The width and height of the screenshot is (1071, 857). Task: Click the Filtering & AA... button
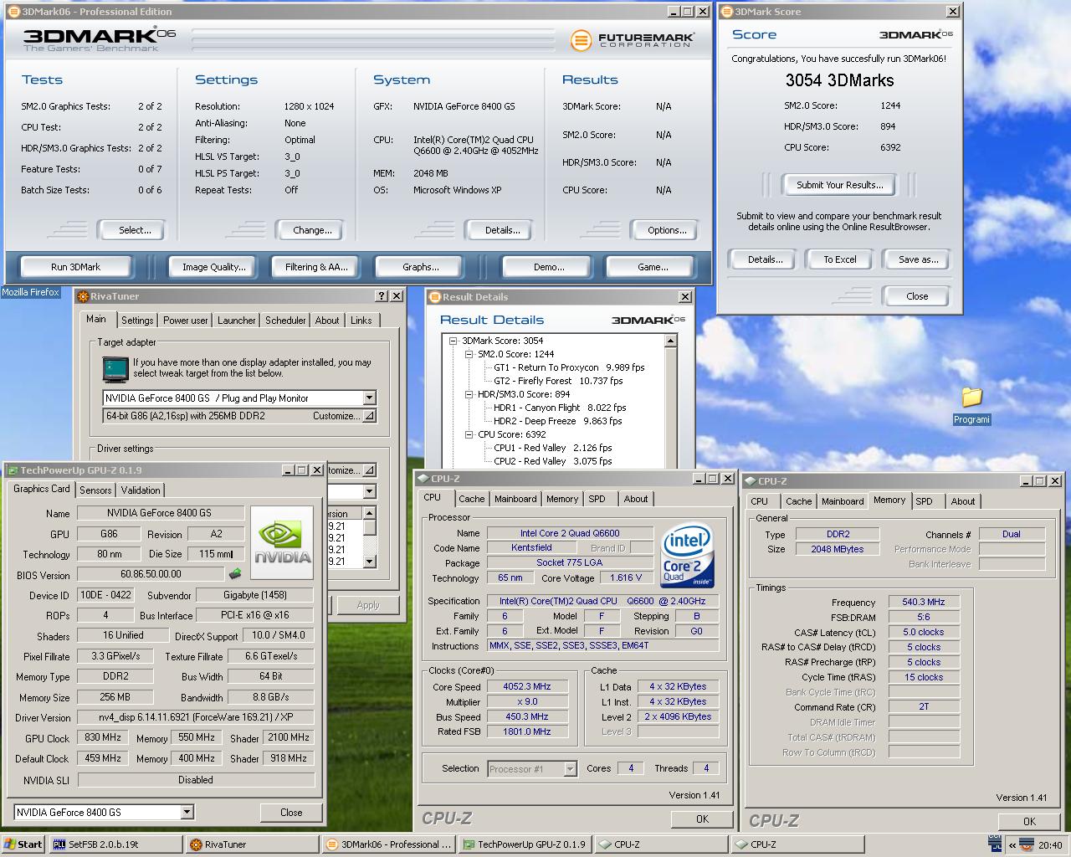(316, 267)
